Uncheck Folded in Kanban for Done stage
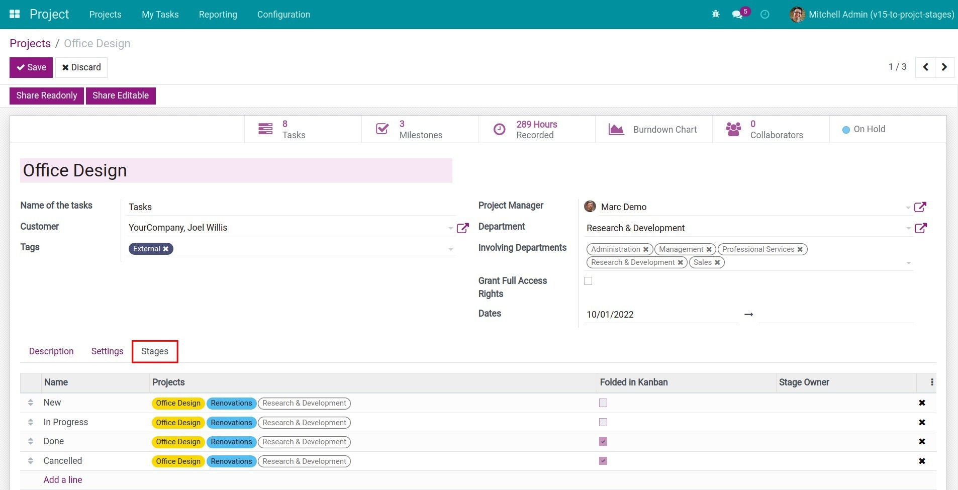The image size is (958, 490). tap(603, 442)
